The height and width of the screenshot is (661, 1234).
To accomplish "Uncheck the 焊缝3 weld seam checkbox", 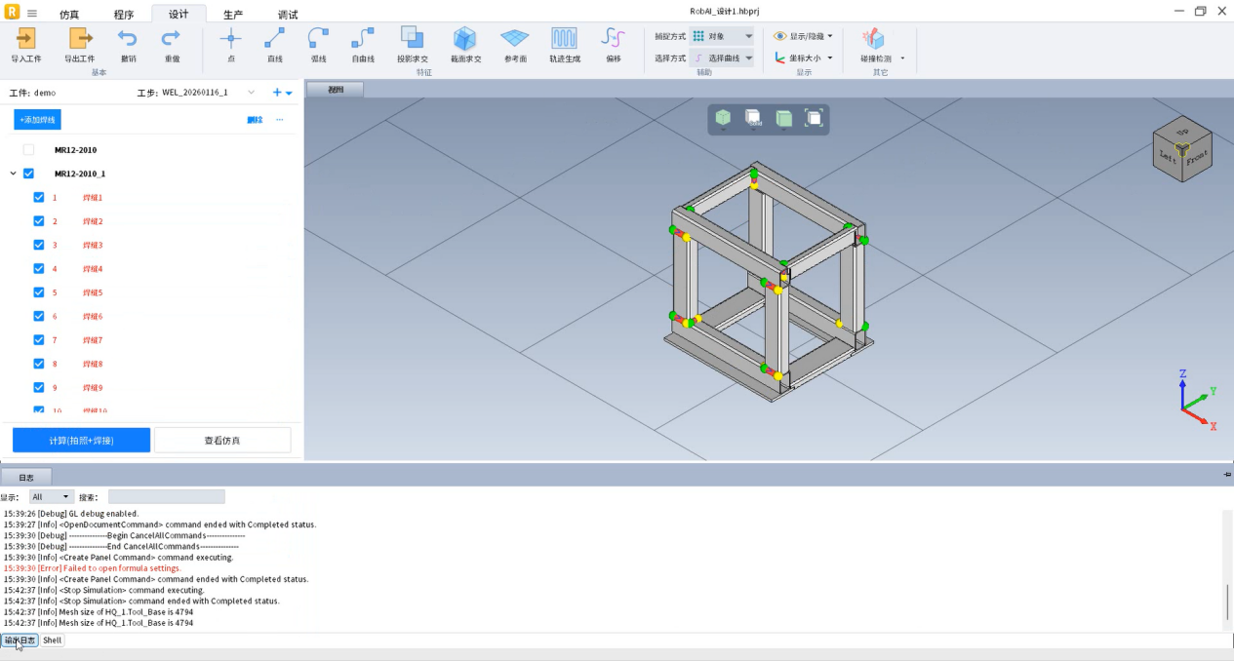I will click(39, 245).
